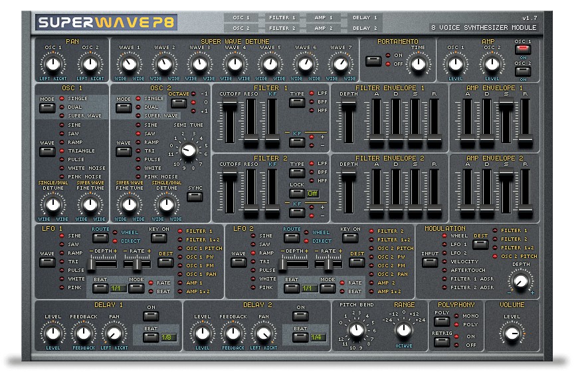
Task: Click the Delay 2 beat display 1/4
Action: [x=318, y=338]
